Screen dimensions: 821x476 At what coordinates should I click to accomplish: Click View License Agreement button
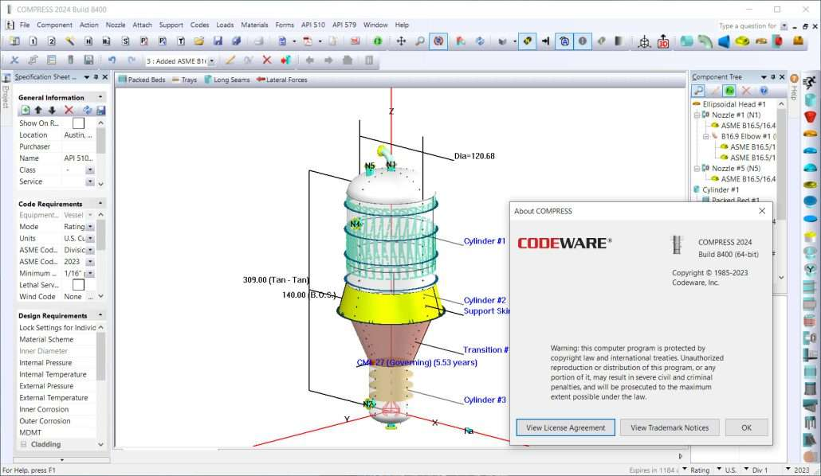565,427
